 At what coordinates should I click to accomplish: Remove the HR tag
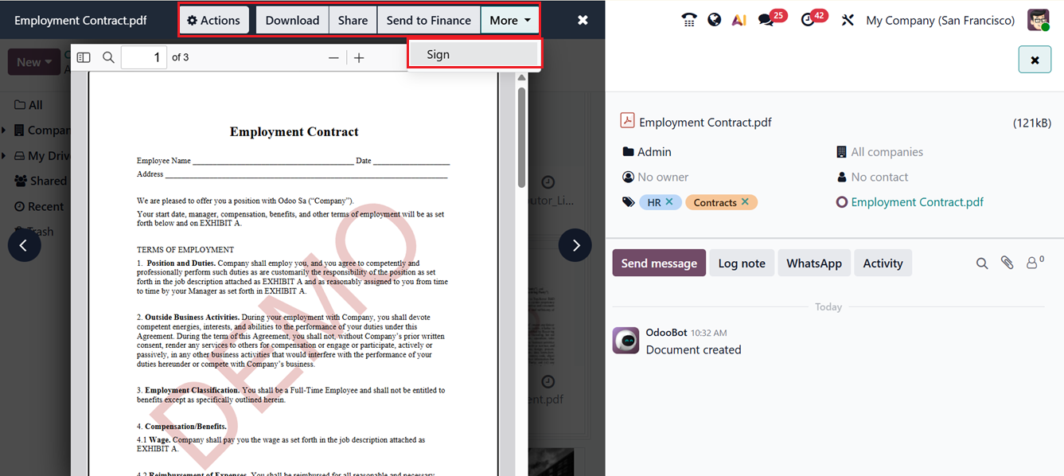(669, 202)
